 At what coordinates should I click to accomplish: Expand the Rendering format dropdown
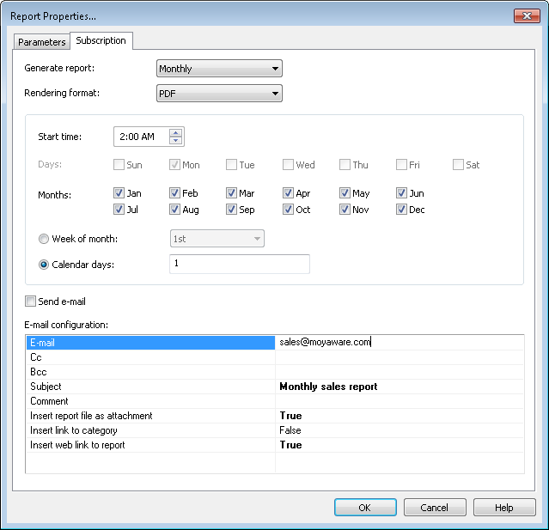(x=220, y=94)
